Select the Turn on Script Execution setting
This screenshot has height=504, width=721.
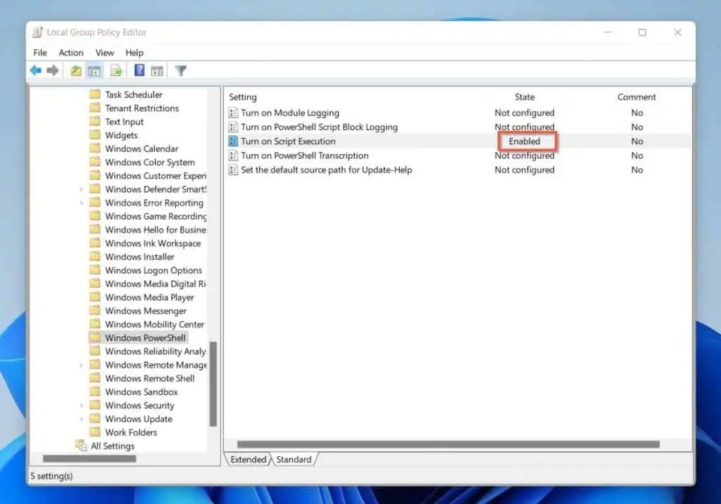288,141
